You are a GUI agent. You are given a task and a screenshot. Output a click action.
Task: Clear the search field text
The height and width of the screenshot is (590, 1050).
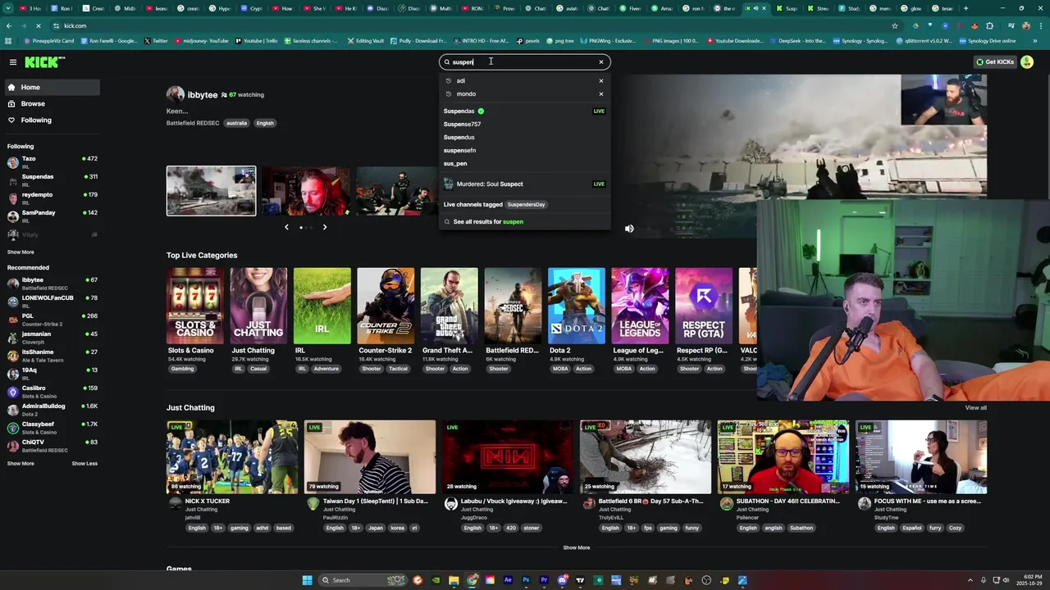click(x=600, y=61)
